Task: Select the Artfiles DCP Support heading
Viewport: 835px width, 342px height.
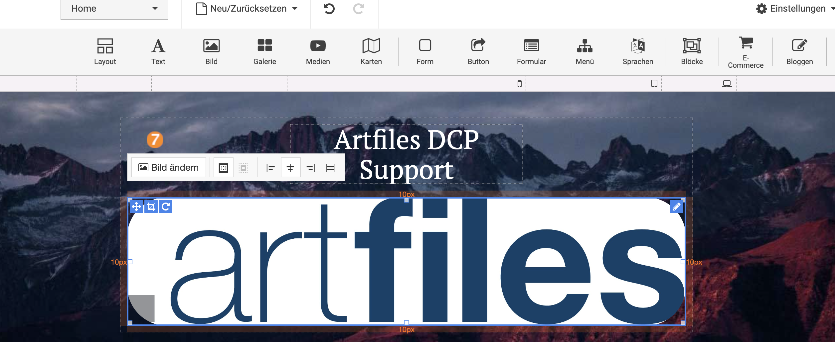Action: coord(406,154)
